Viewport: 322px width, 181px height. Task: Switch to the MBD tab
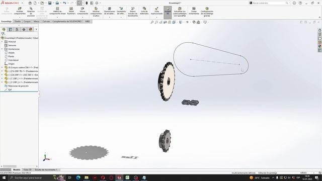pos(88,21)
